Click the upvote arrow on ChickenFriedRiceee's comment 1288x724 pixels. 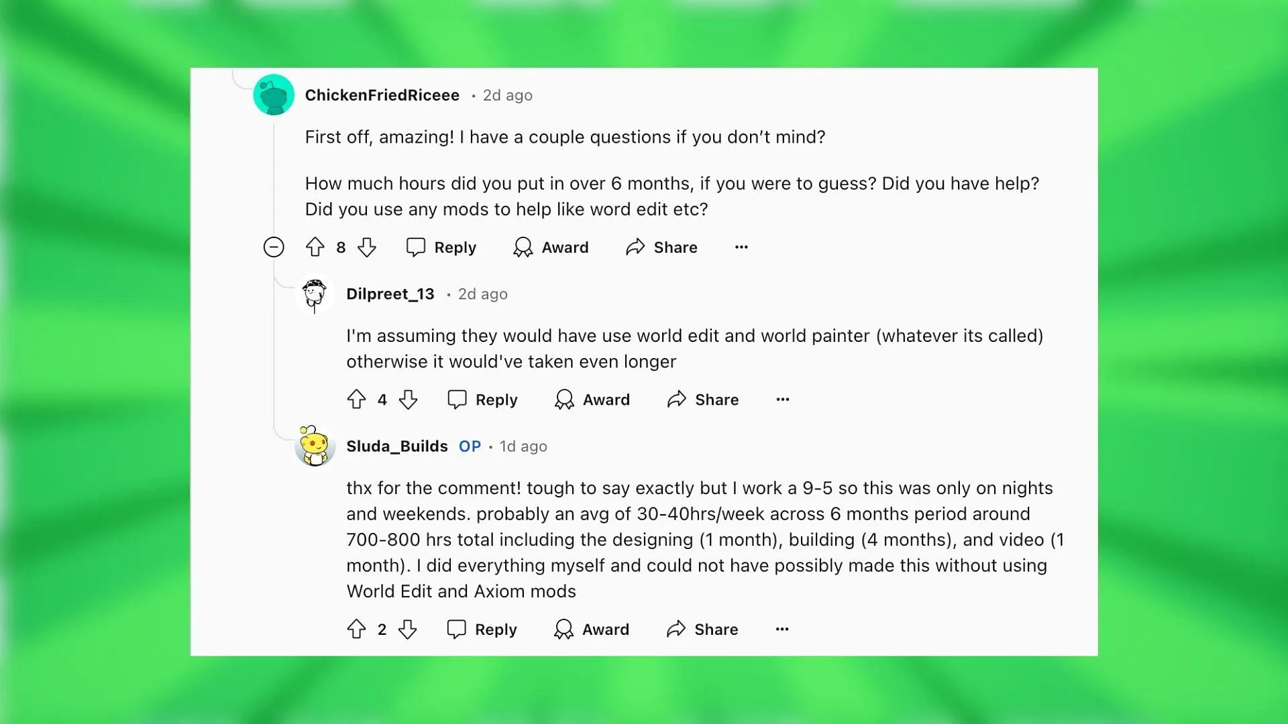tap(316, 247)
